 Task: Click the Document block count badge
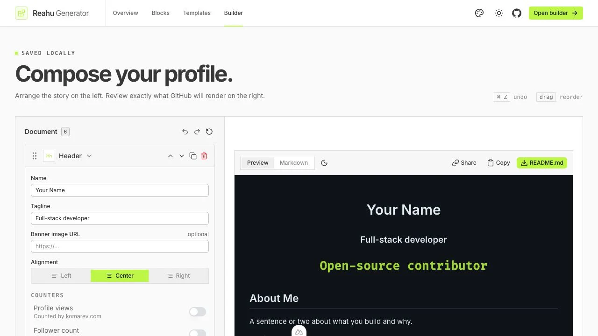(65, 132)
